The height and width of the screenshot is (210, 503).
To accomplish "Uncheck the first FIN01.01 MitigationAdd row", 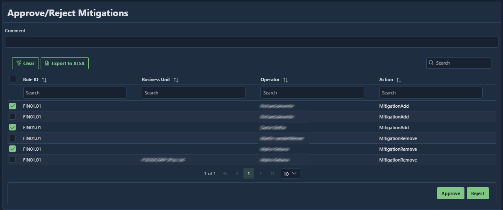I will coord(12,106).
